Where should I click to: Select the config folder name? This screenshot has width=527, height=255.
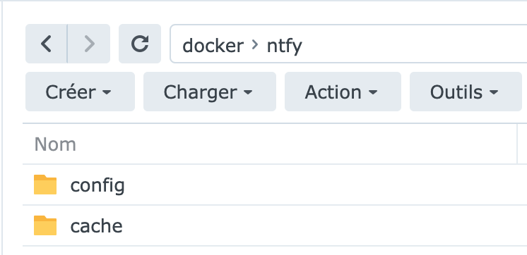[x=97, y=186]
